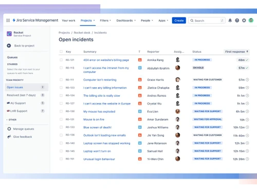Viewport: 257px width, 192px height.
Task: Select the checkbox for RD-111
Action: tap(61, 80)
